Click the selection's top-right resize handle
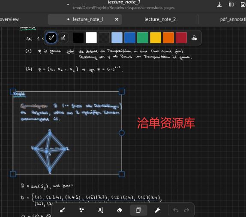The width and height of the screenshot is (246, 217). pos(122,91)
